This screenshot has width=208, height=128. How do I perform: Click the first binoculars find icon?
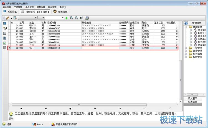pos(72,18)
